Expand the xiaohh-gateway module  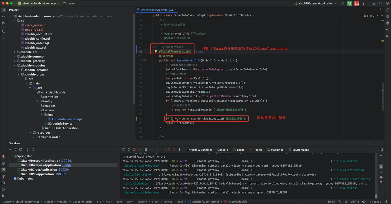click(15, 61)
